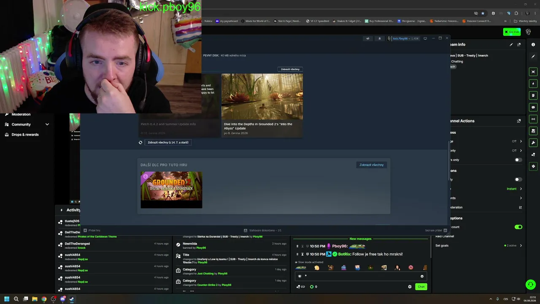The width and height of the screenshot is (540, 304).
Task: Click the green Chat send button
Action: pos(421,287)
